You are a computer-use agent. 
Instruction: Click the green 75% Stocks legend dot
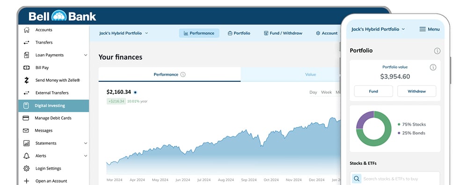[x=399, y=125]
